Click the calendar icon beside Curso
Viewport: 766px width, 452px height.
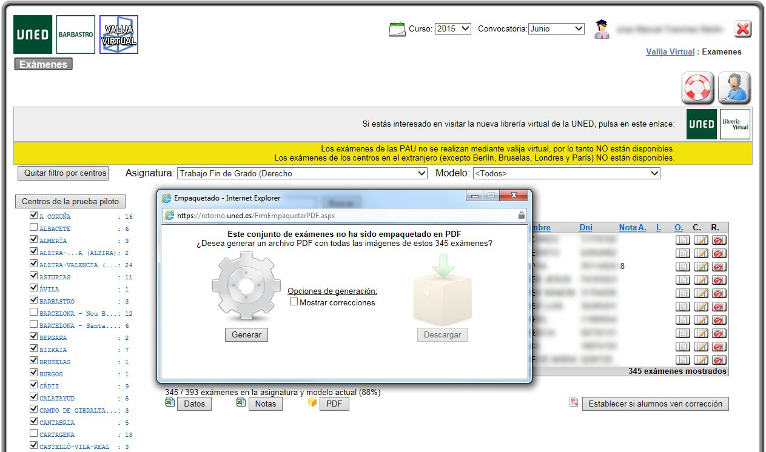pos(397,28)
